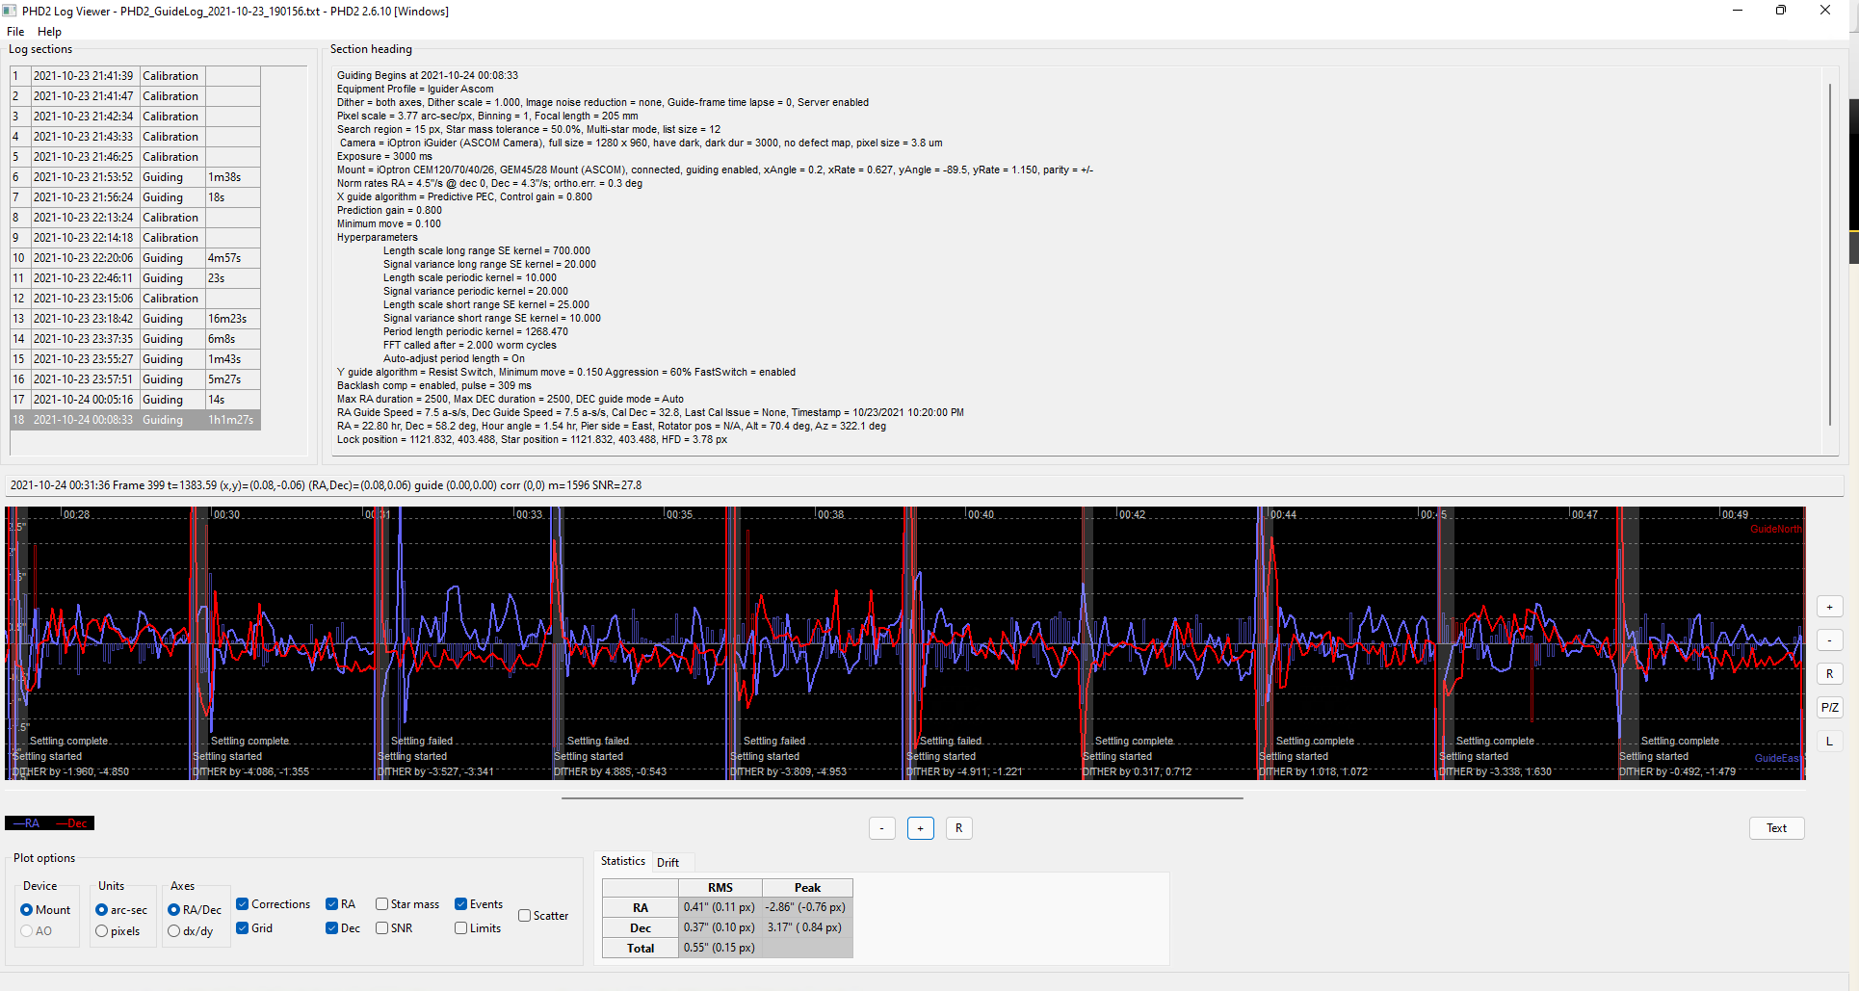Click horizontal zoom in plus button
The width and height of the screenshot is (1859, 991).
(920, 828)
